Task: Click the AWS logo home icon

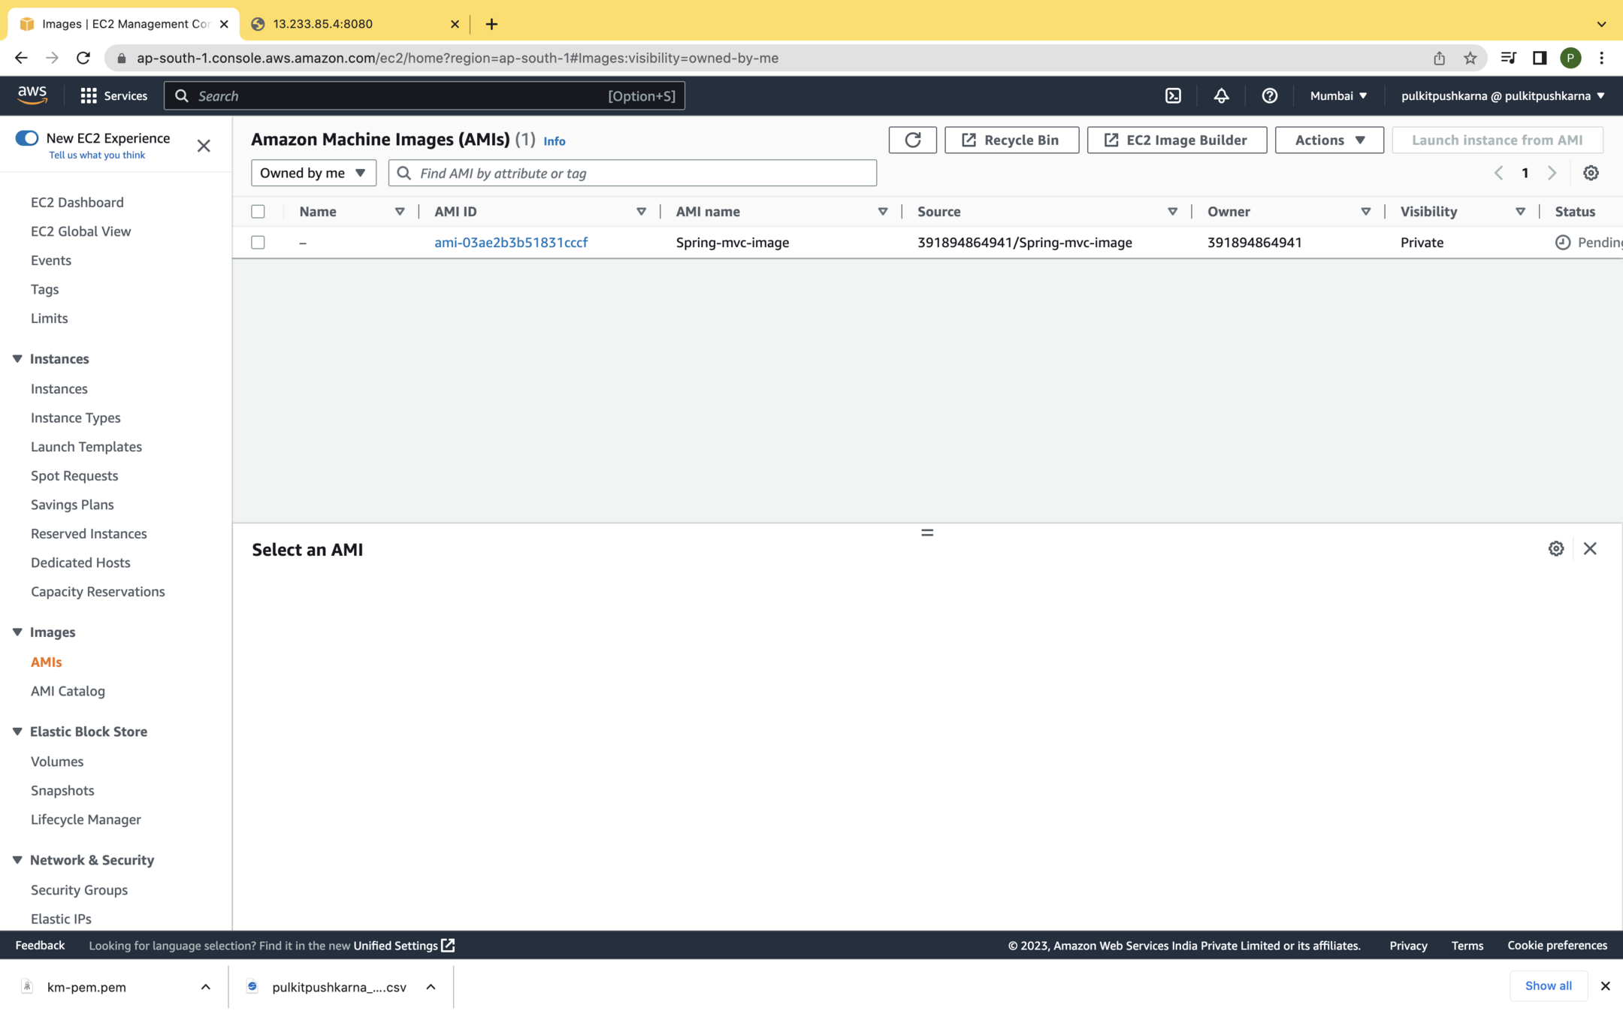Action: coord(32,95)
